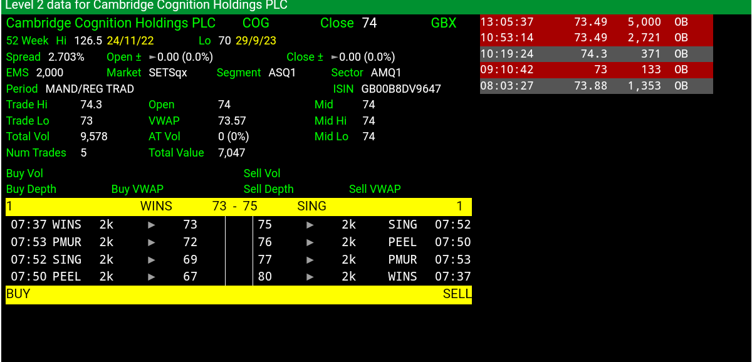
Task: Click the Level 2 data title bar text
Action: (146, 6)
